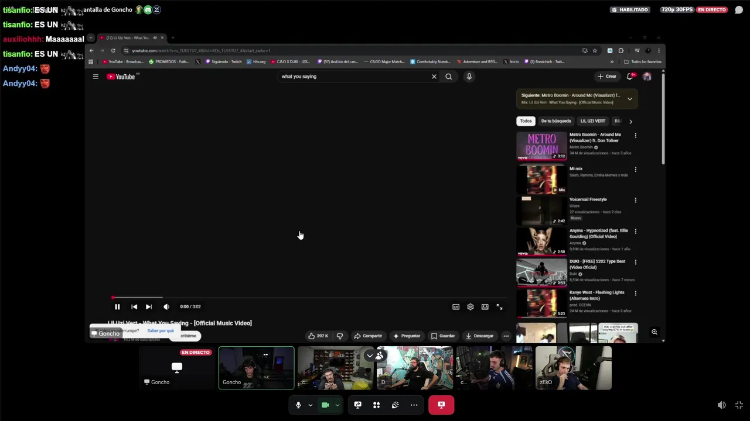Open the 'Mi mix' playlist title
This screenshot has height=421, width=750.
pos(576,168)
